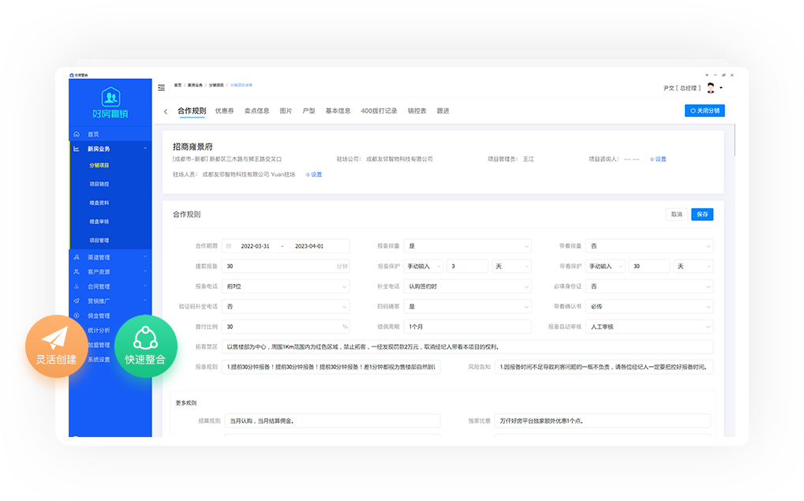Expand the 客户资源 sidebar menu
The height and width of the screenshot is (501, 804).
coord(145,272)
